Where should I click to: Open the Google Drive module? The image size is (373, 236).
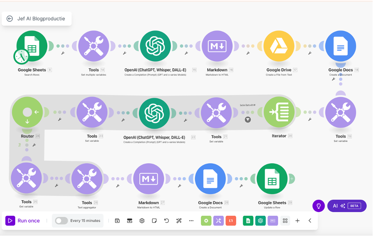coord(279,46)
